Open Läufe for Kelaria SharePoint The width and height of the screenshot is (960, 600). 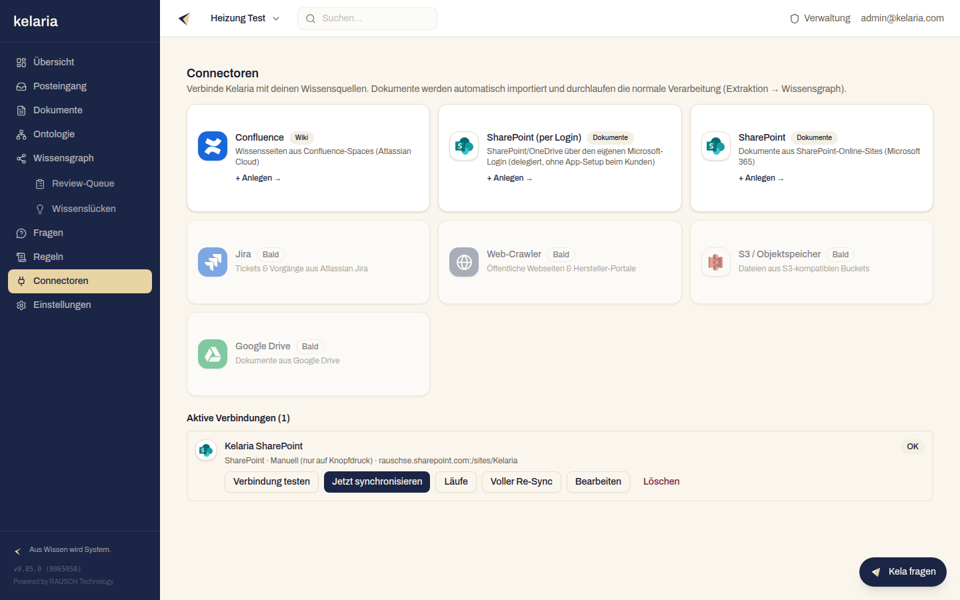456,482
